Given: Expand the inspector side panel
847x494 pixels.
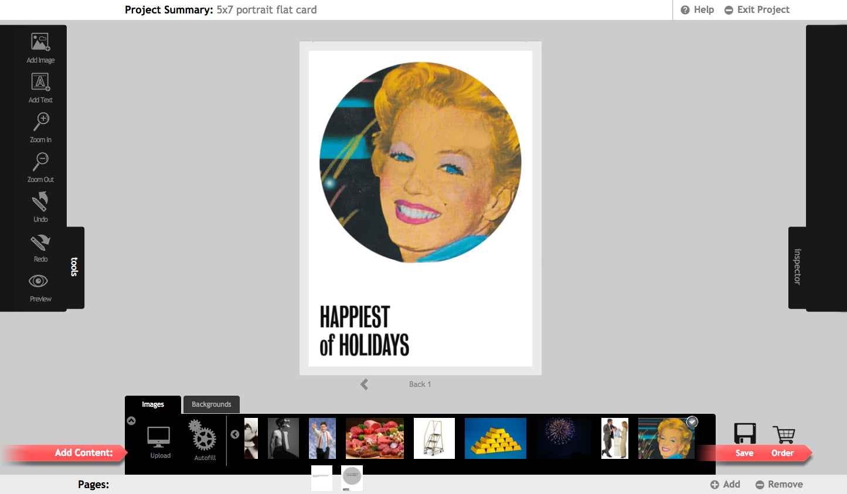Looking at the screenshot, I should click(797, 267).
